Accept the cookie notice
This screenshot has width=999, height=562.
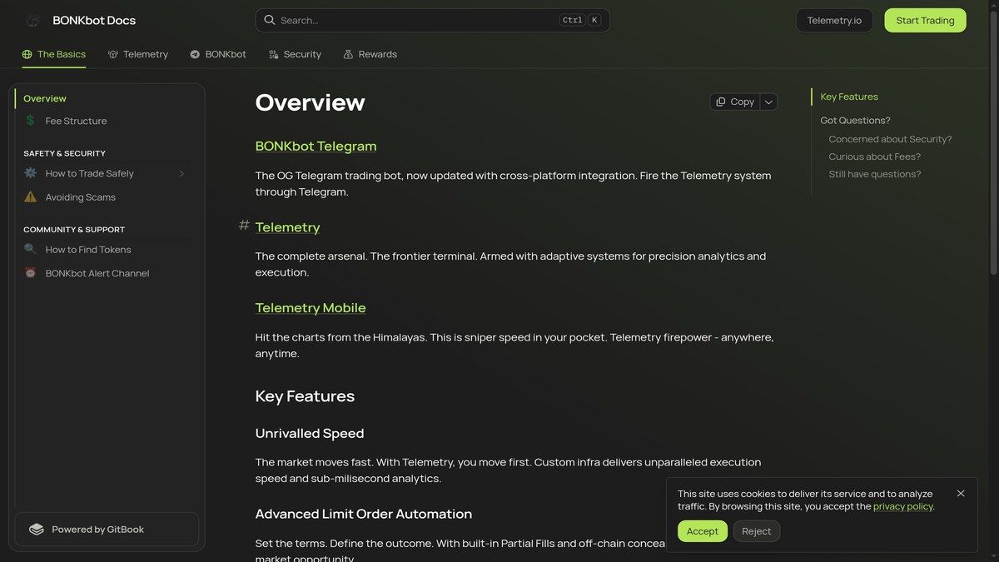click(x=702, y=530)
